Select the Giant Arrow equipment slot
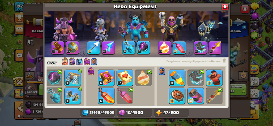Screen dimensions: 273x126 pos(93,48)
